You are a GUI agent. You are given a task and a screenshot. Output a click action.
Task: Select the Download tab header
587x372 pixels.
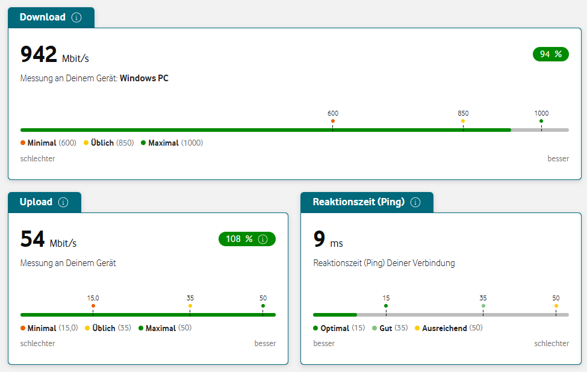point(42,17)
